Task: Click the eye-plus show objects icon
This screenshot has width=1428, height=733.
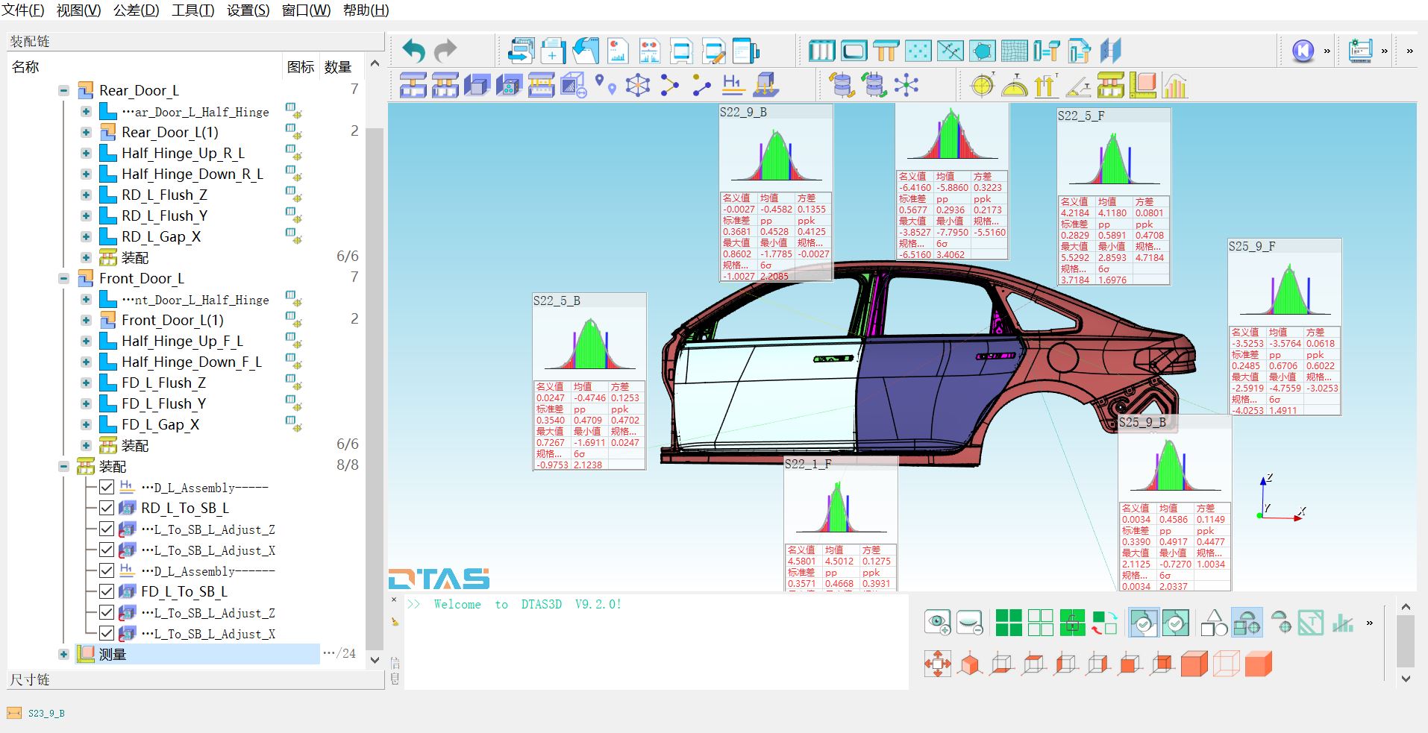Action: click(x=937, y=621)
